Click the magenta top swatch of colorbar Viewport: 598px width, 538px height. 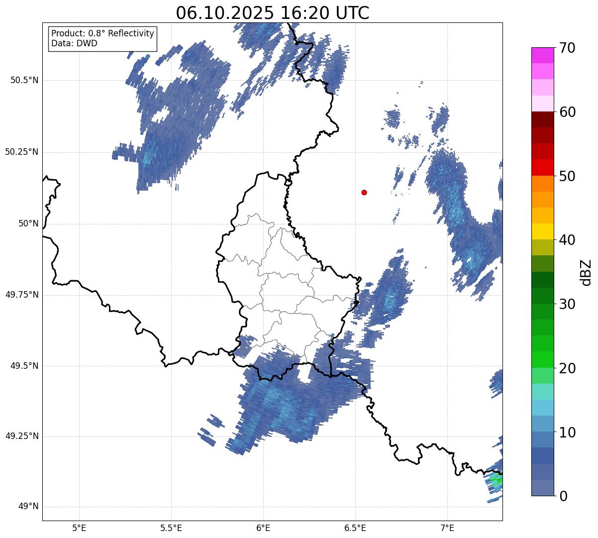click(x=543, y=55)
